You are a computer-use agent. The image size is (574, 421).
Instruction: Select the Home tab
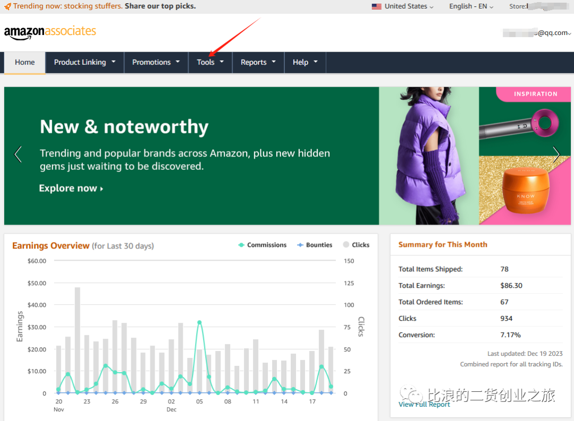tap(24, 63)
